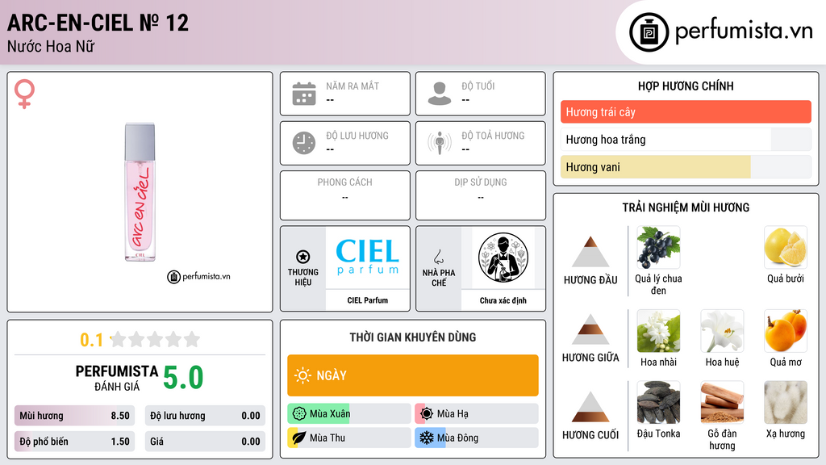Click the Thời gian khuyên dùng heading
The image size is (826, 465).
pos(413,337)
